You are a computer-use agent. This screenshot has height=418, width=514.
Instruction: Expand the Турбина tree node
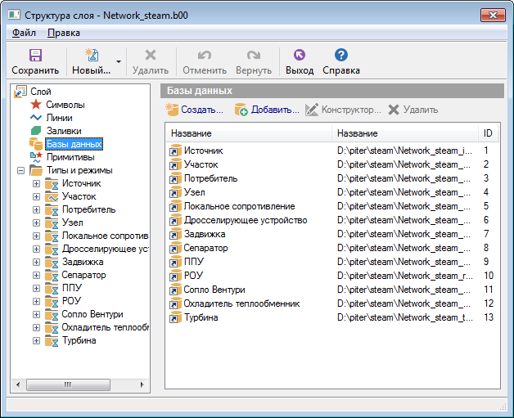click(x=36, y=340)
